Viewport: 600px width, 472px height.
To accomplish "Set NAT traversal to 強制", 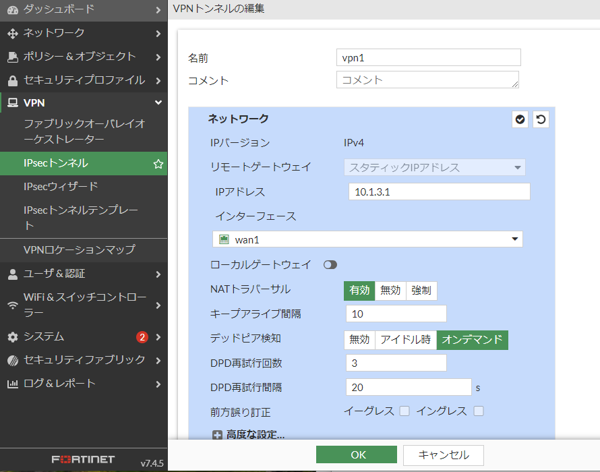I will [x=421, y=291].
